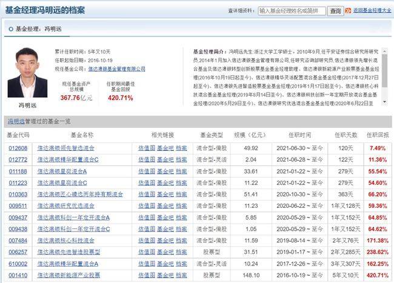394x283 pixels.
Task: Open fund code 001410
Action: (18, 276)
